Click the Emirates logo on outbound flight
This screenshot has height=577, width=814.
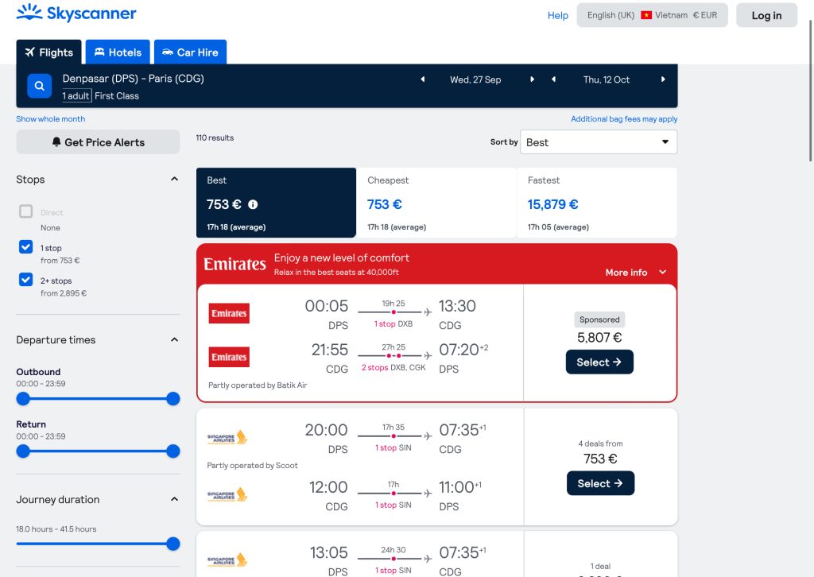(x=229, y=314)
